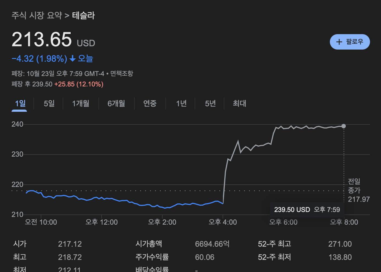Click the 주가수익률 label
Image resolution: width=381 pixels, height=272 pixels.
pyautogui.click(x=152, y=257)
